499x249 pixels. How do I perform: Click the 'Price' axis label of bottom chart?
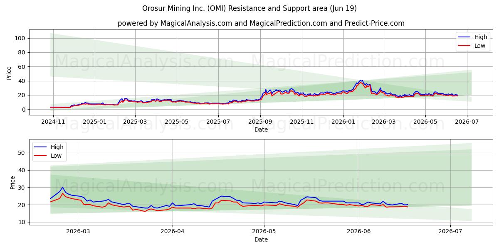tap(12, 182)
